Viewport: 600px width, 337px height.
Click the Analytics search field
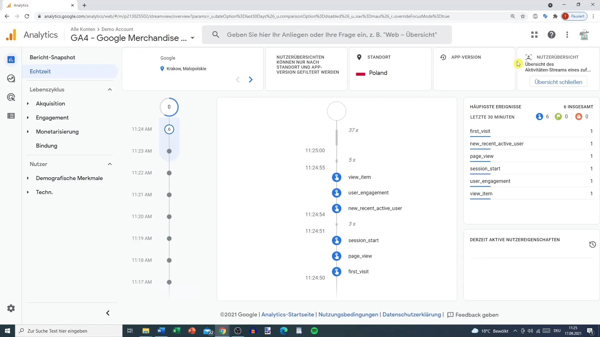pyautogui.click(x=327, y=35)
